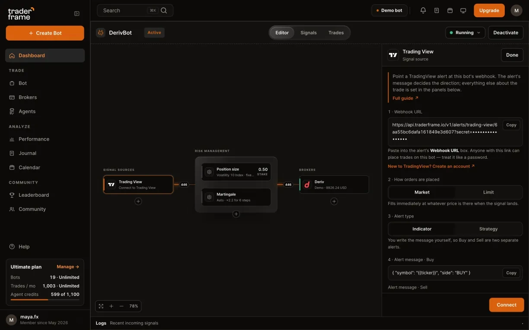Click Manage plan link
The height and width of the screenshot is (330, 529).
68,267
